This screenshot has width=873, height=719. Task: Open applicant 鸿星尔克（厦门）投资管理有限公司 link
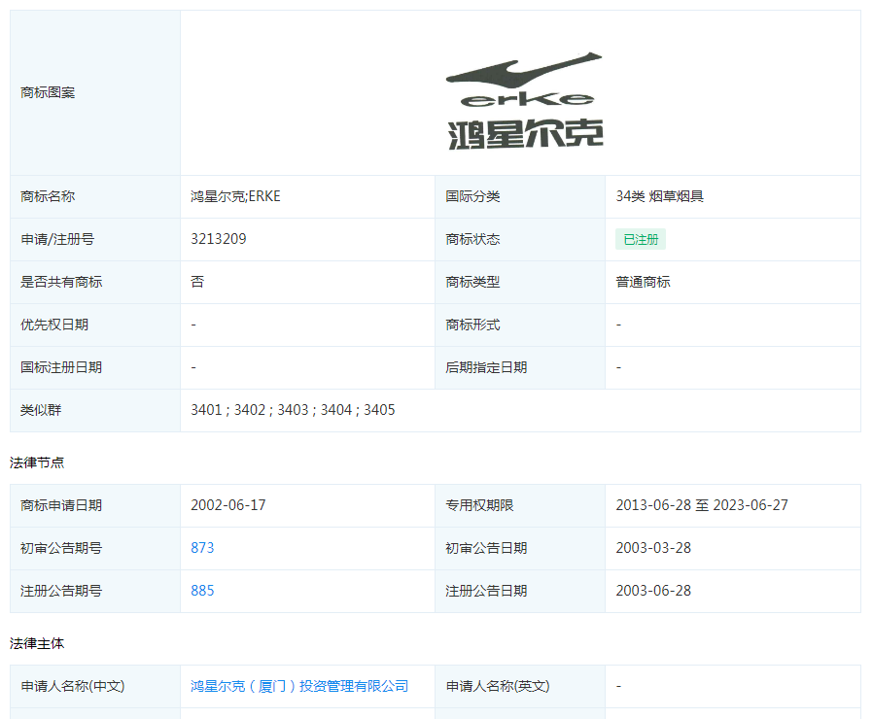(299, 686)
